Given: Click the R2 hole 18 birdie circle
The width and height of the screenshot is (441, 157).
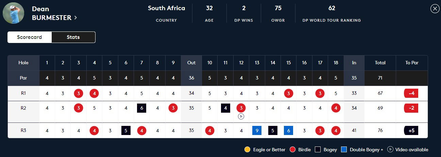Looking at the screenshot, I should 336,108.
